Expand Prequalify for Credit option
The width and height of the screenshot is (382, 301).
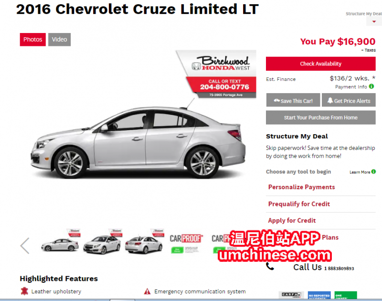[x=299, y=204]
